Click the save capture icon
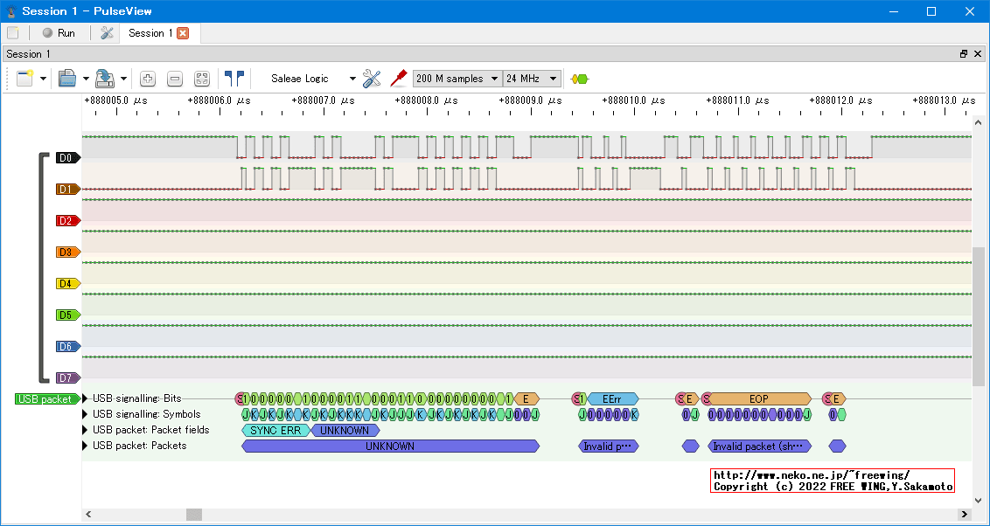 [105, 79]
